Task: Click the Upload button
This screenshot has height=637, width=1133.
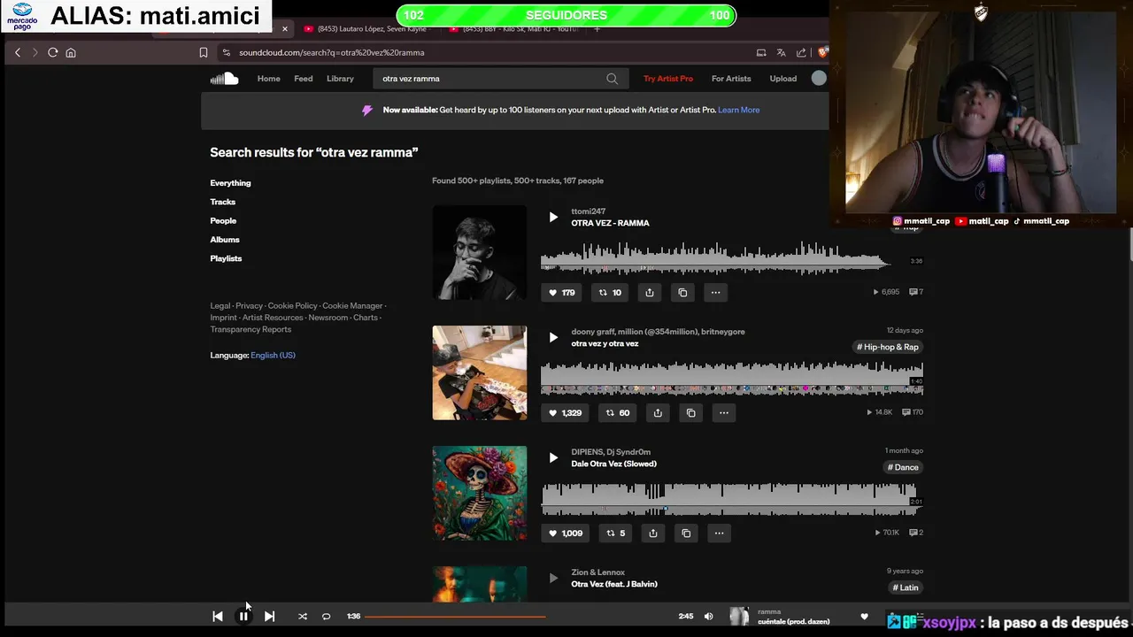Action: tap(783, 79)
